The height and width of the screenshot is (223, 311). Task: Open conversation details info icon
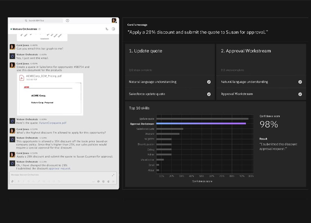pyautogui.click(x=113, y=29)
